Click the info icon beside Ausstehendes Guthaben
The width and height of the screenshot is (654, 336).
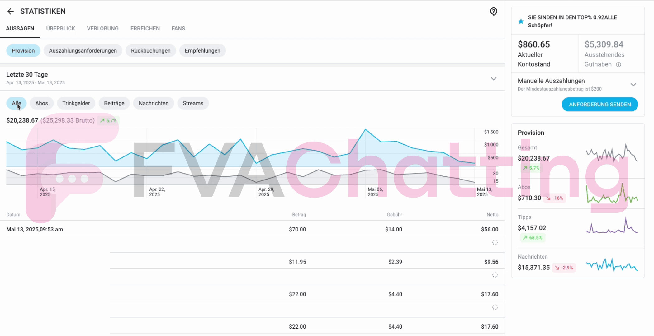[619, 64]
